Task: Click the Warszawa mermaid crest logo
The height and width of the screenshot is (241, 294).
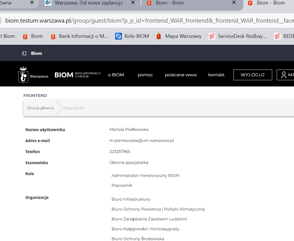Action: [x=23, y=75]
